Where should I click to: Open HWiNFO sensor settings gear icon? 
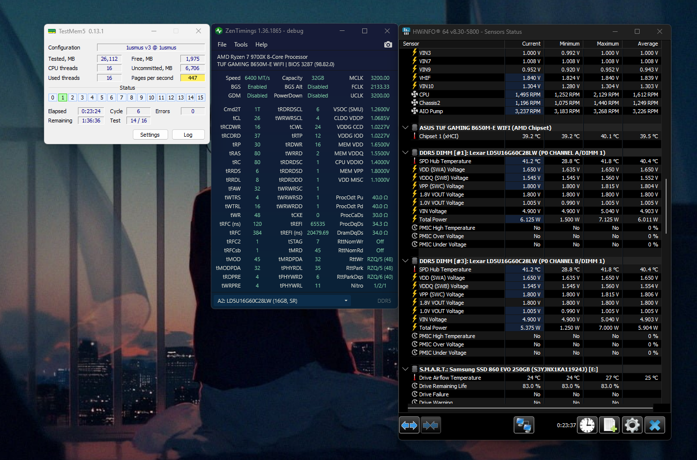coord(632,425)
